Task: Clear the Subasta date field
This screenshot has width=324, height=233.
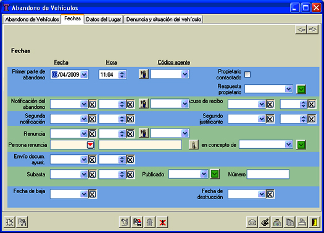Action: click(93, 175)
